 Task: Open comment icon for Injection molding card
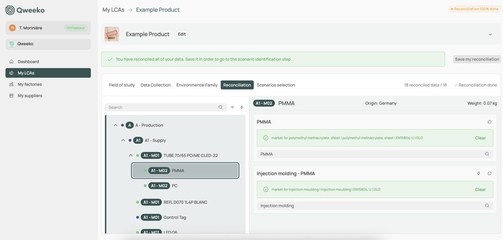[x=489, y=173]
